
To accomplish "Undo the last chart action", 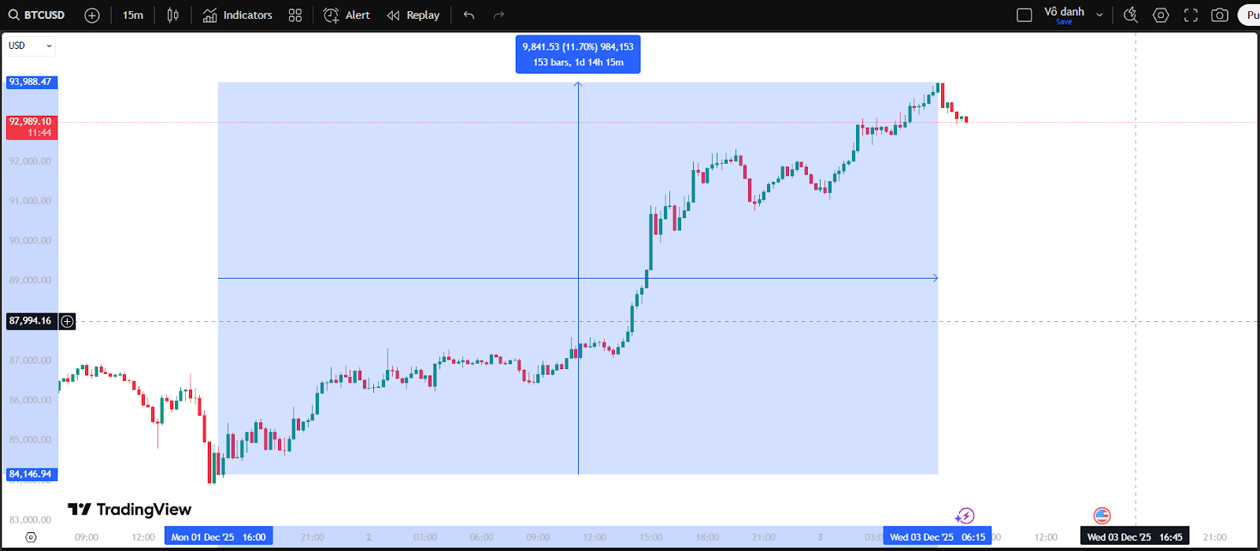I will tap(469, 15).
